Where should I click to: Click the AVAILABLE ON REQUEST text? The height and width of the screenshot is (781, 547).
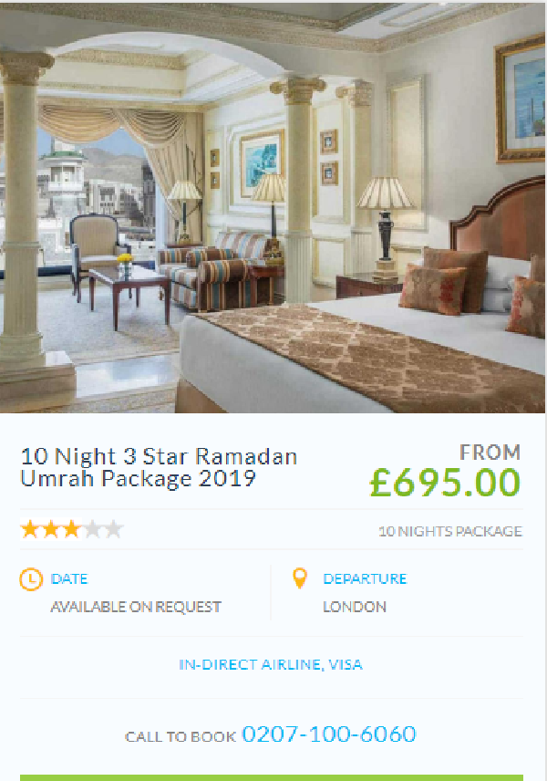(136, 607)
